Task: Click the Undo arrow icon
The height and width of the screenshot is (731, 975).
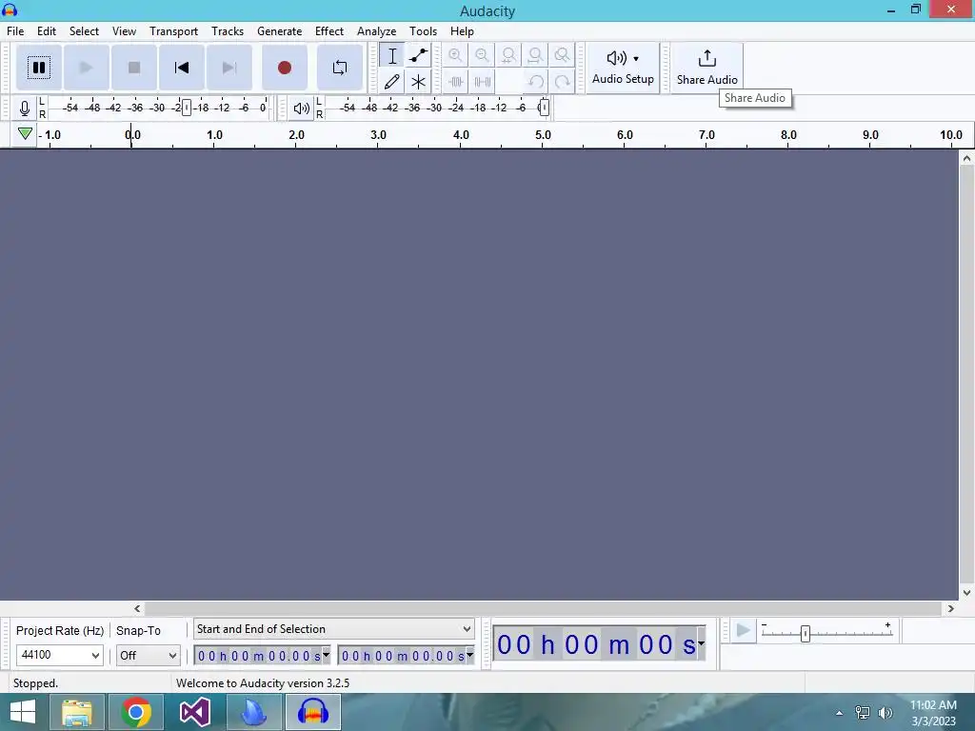Action: tap(536, 82)
